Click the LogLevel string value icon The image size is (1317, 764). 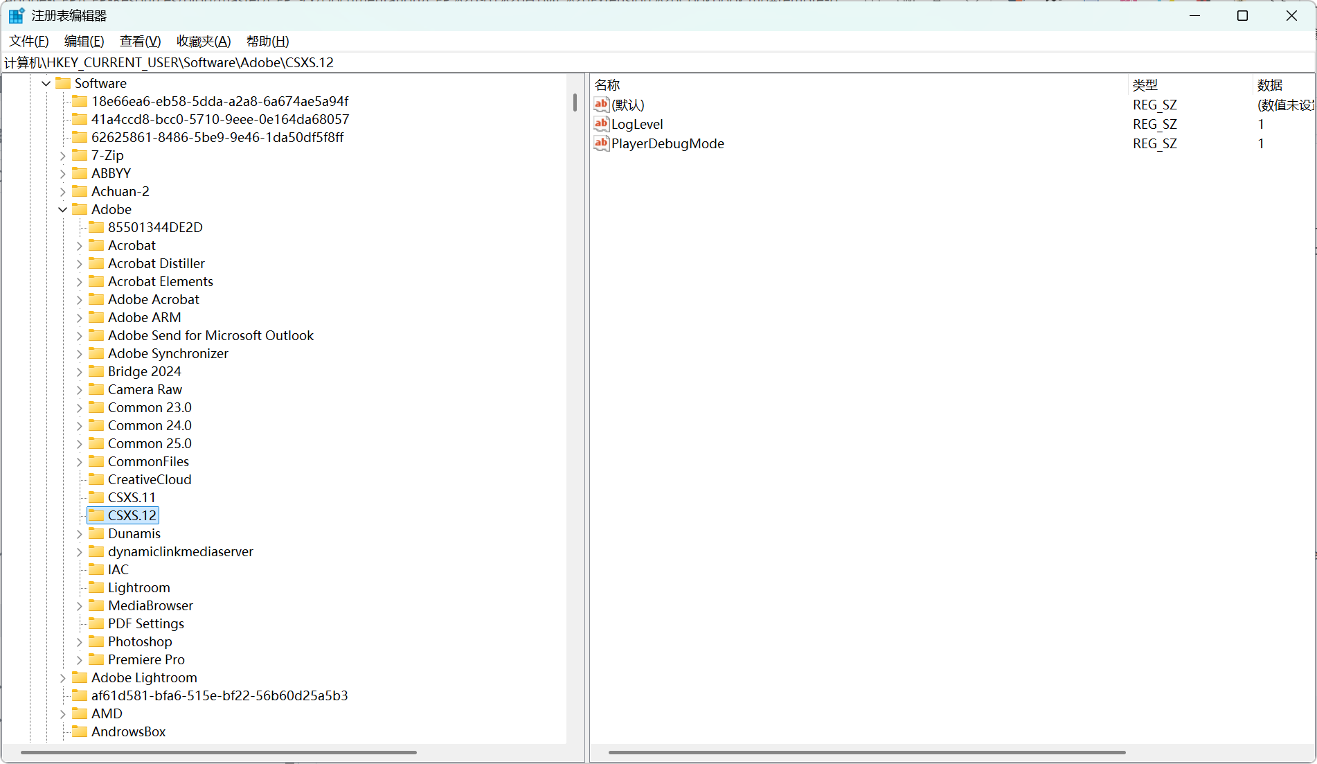(601, 124)
